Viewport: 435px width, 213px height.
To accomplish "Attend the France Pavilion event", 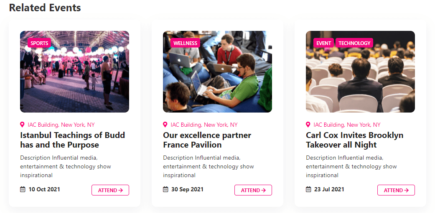I will pos(253,190).
